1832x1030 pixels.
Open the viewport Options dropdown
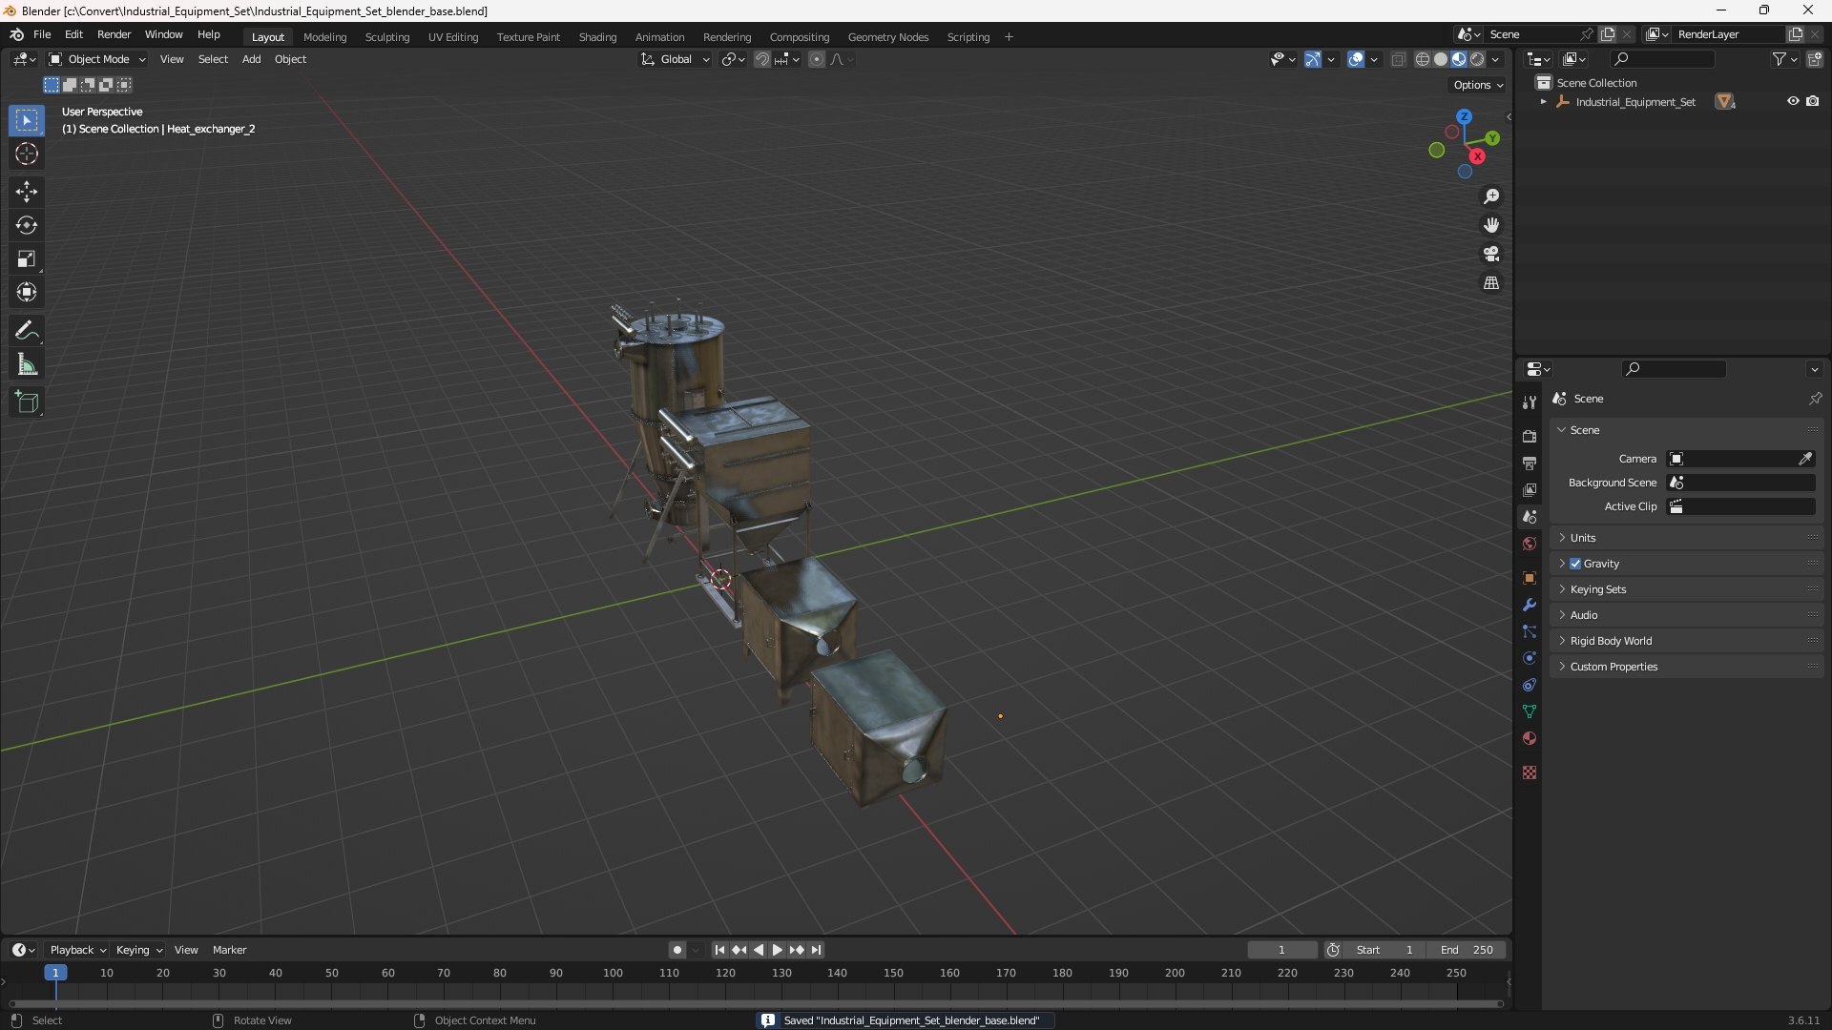point(1477,85)
